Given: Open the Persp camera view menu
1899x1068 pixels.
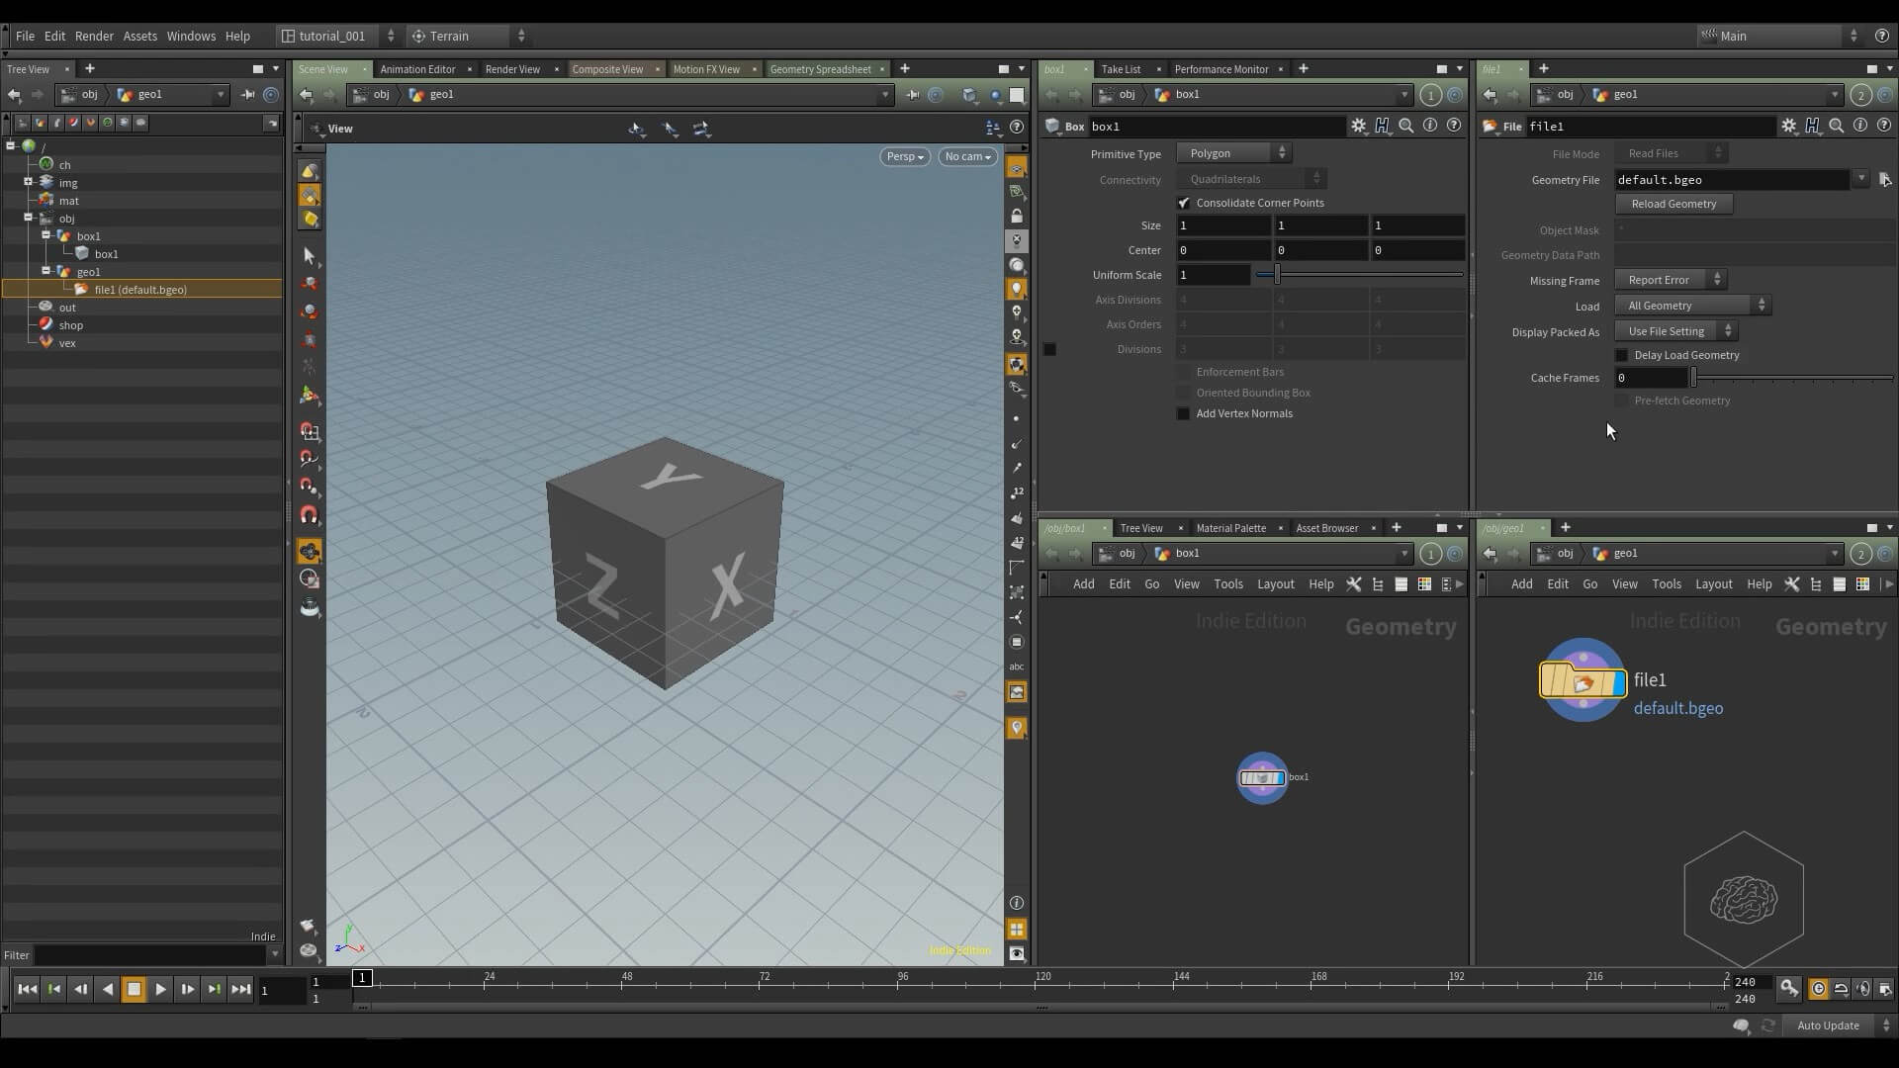Looking at the screenshot, I should (904, 156).
